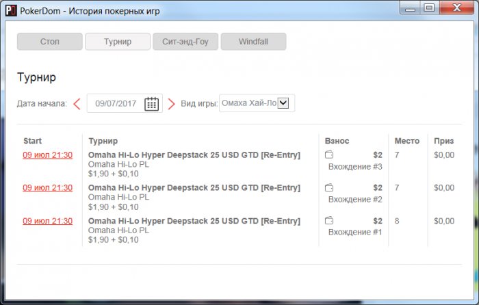This screenshot has width=479, height=305.
Task: Click the Приз column header
Action: (x=444, y=141)
